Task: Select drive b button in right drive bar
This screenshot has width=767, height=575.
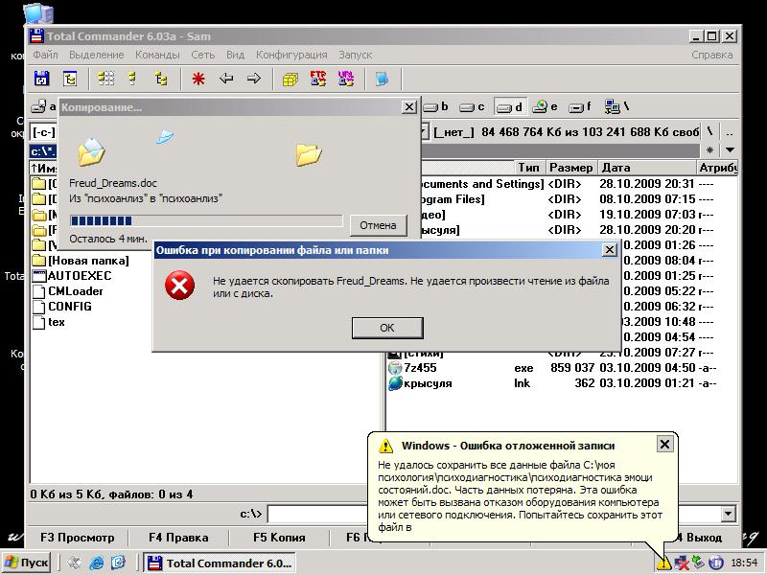Action: point(436,106)
